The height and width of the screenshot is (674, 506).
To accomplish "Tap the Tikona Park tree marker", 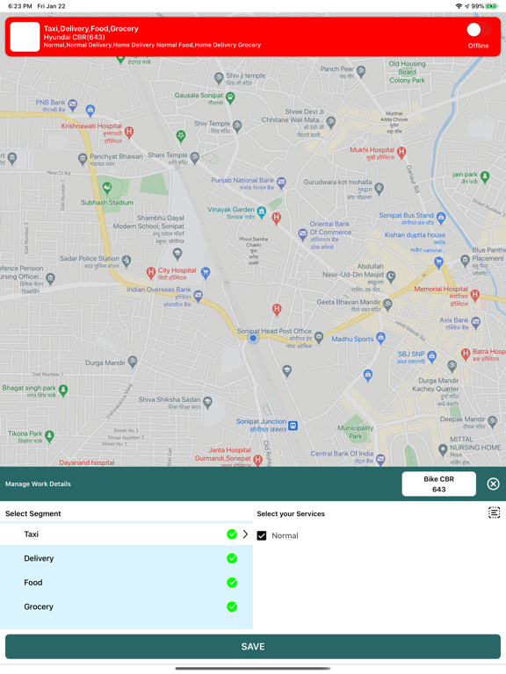I will pos(49,436).
